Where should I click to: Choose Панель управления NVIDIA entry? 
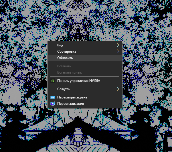point(85,81)
